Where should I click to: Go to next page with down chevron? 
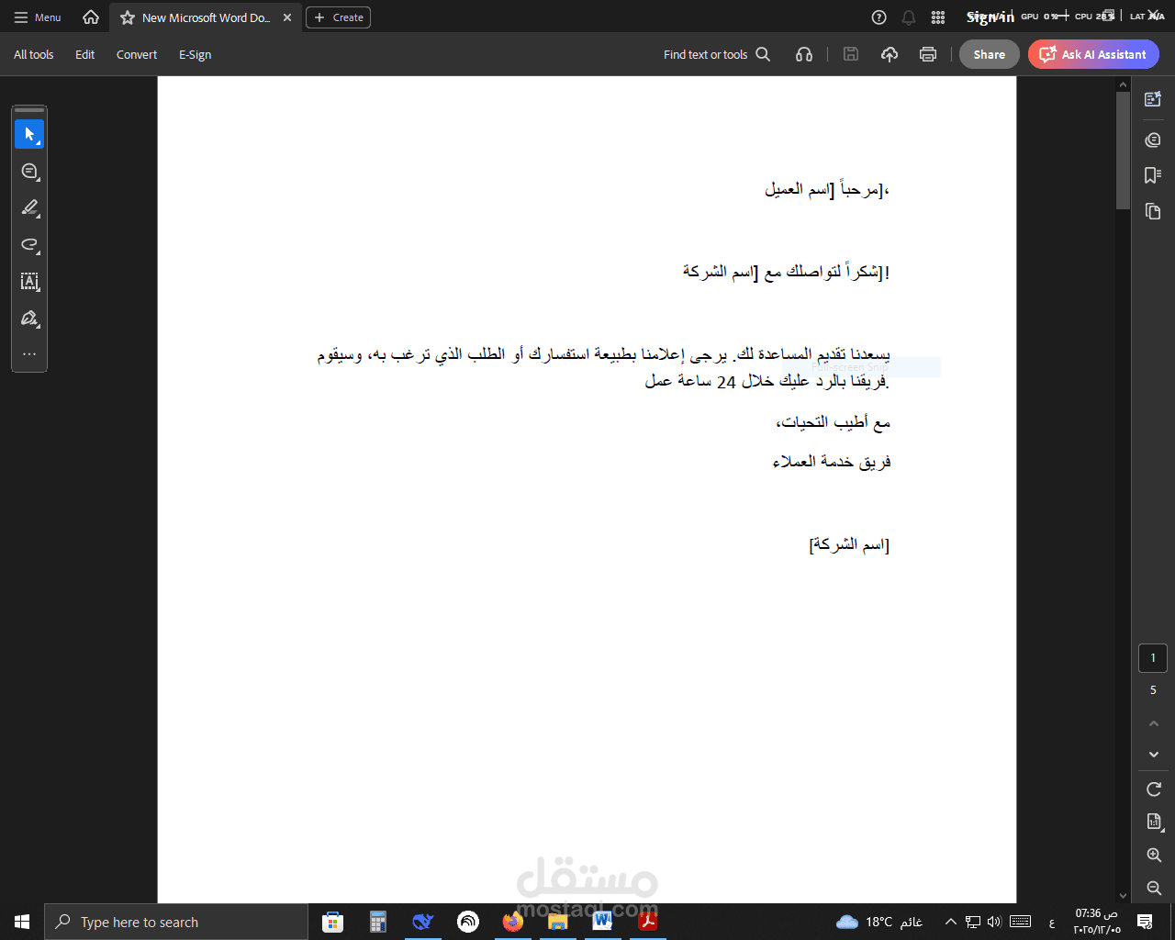[x=1154, y=755]
